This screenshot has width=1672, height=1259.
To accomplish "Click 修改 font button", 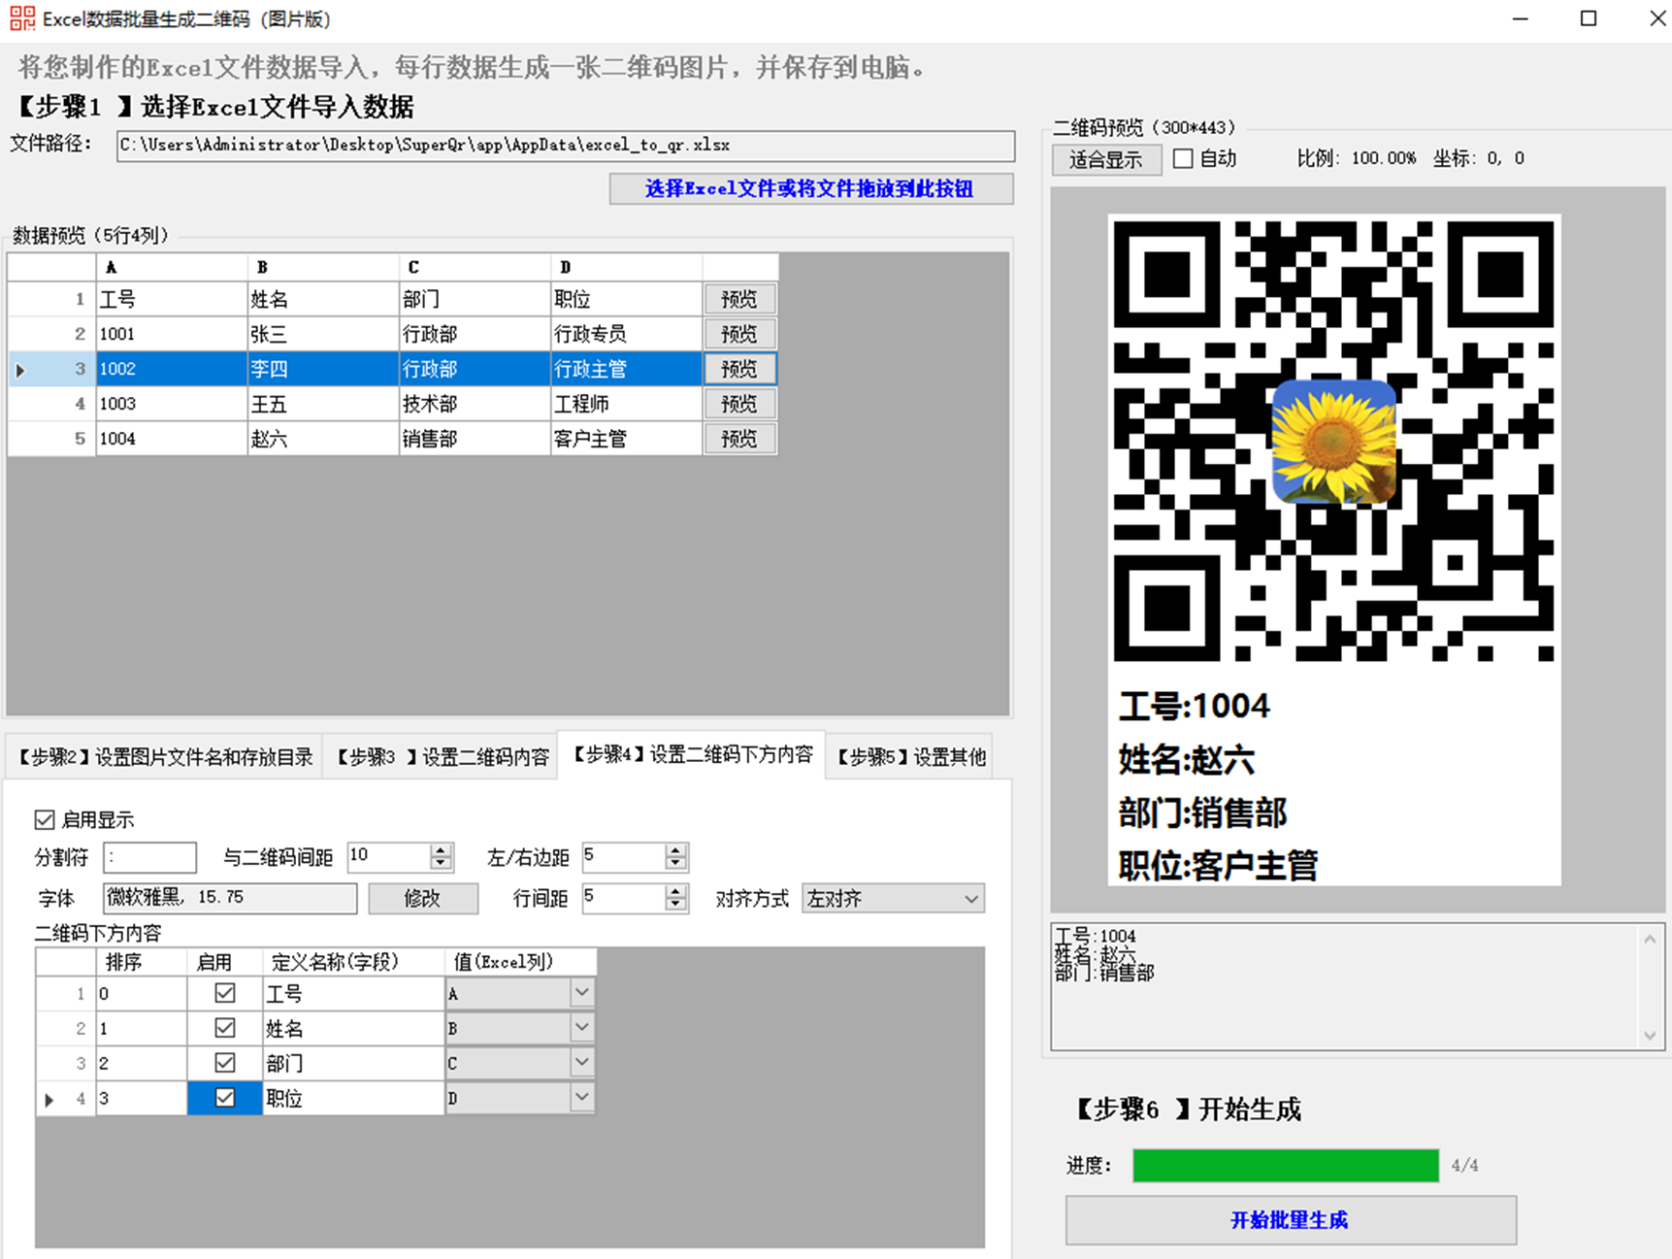I will pos(422,899).
